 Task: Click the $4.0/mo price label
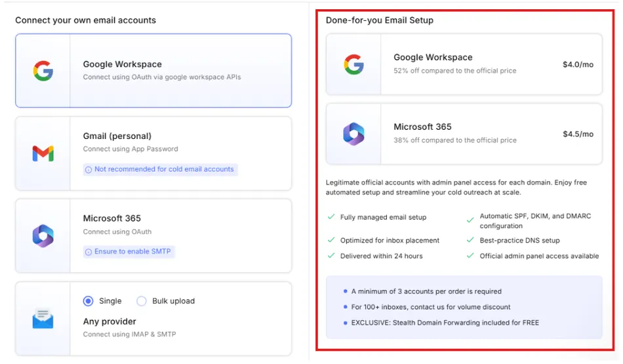[x=578, y=64]
